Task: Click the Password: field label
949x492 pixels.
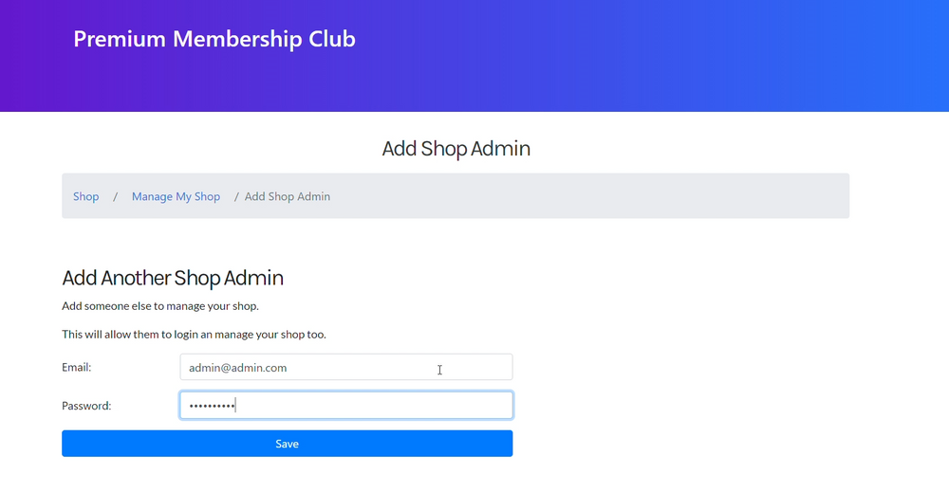Action: click(86, 406)
